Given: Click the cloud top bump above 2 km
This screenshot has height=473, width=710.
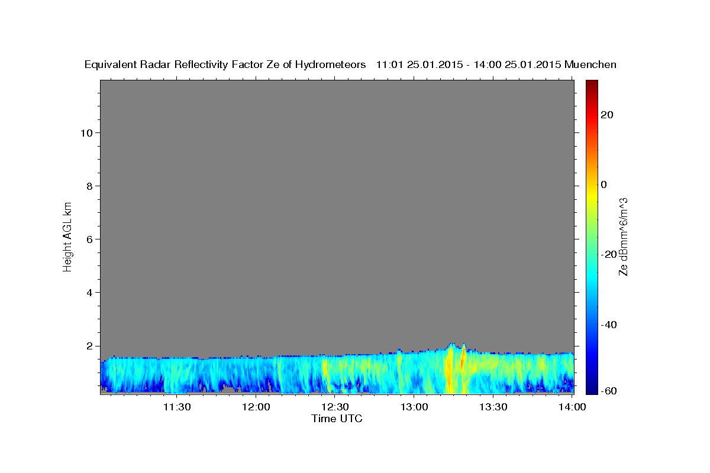Looking at the screenshot, I should (452, 345).
